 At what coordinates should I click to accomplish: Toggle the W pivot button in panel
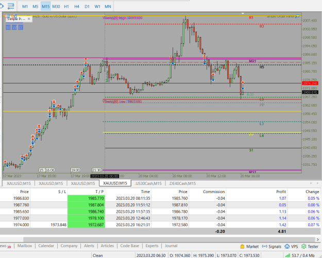(14, 27)
